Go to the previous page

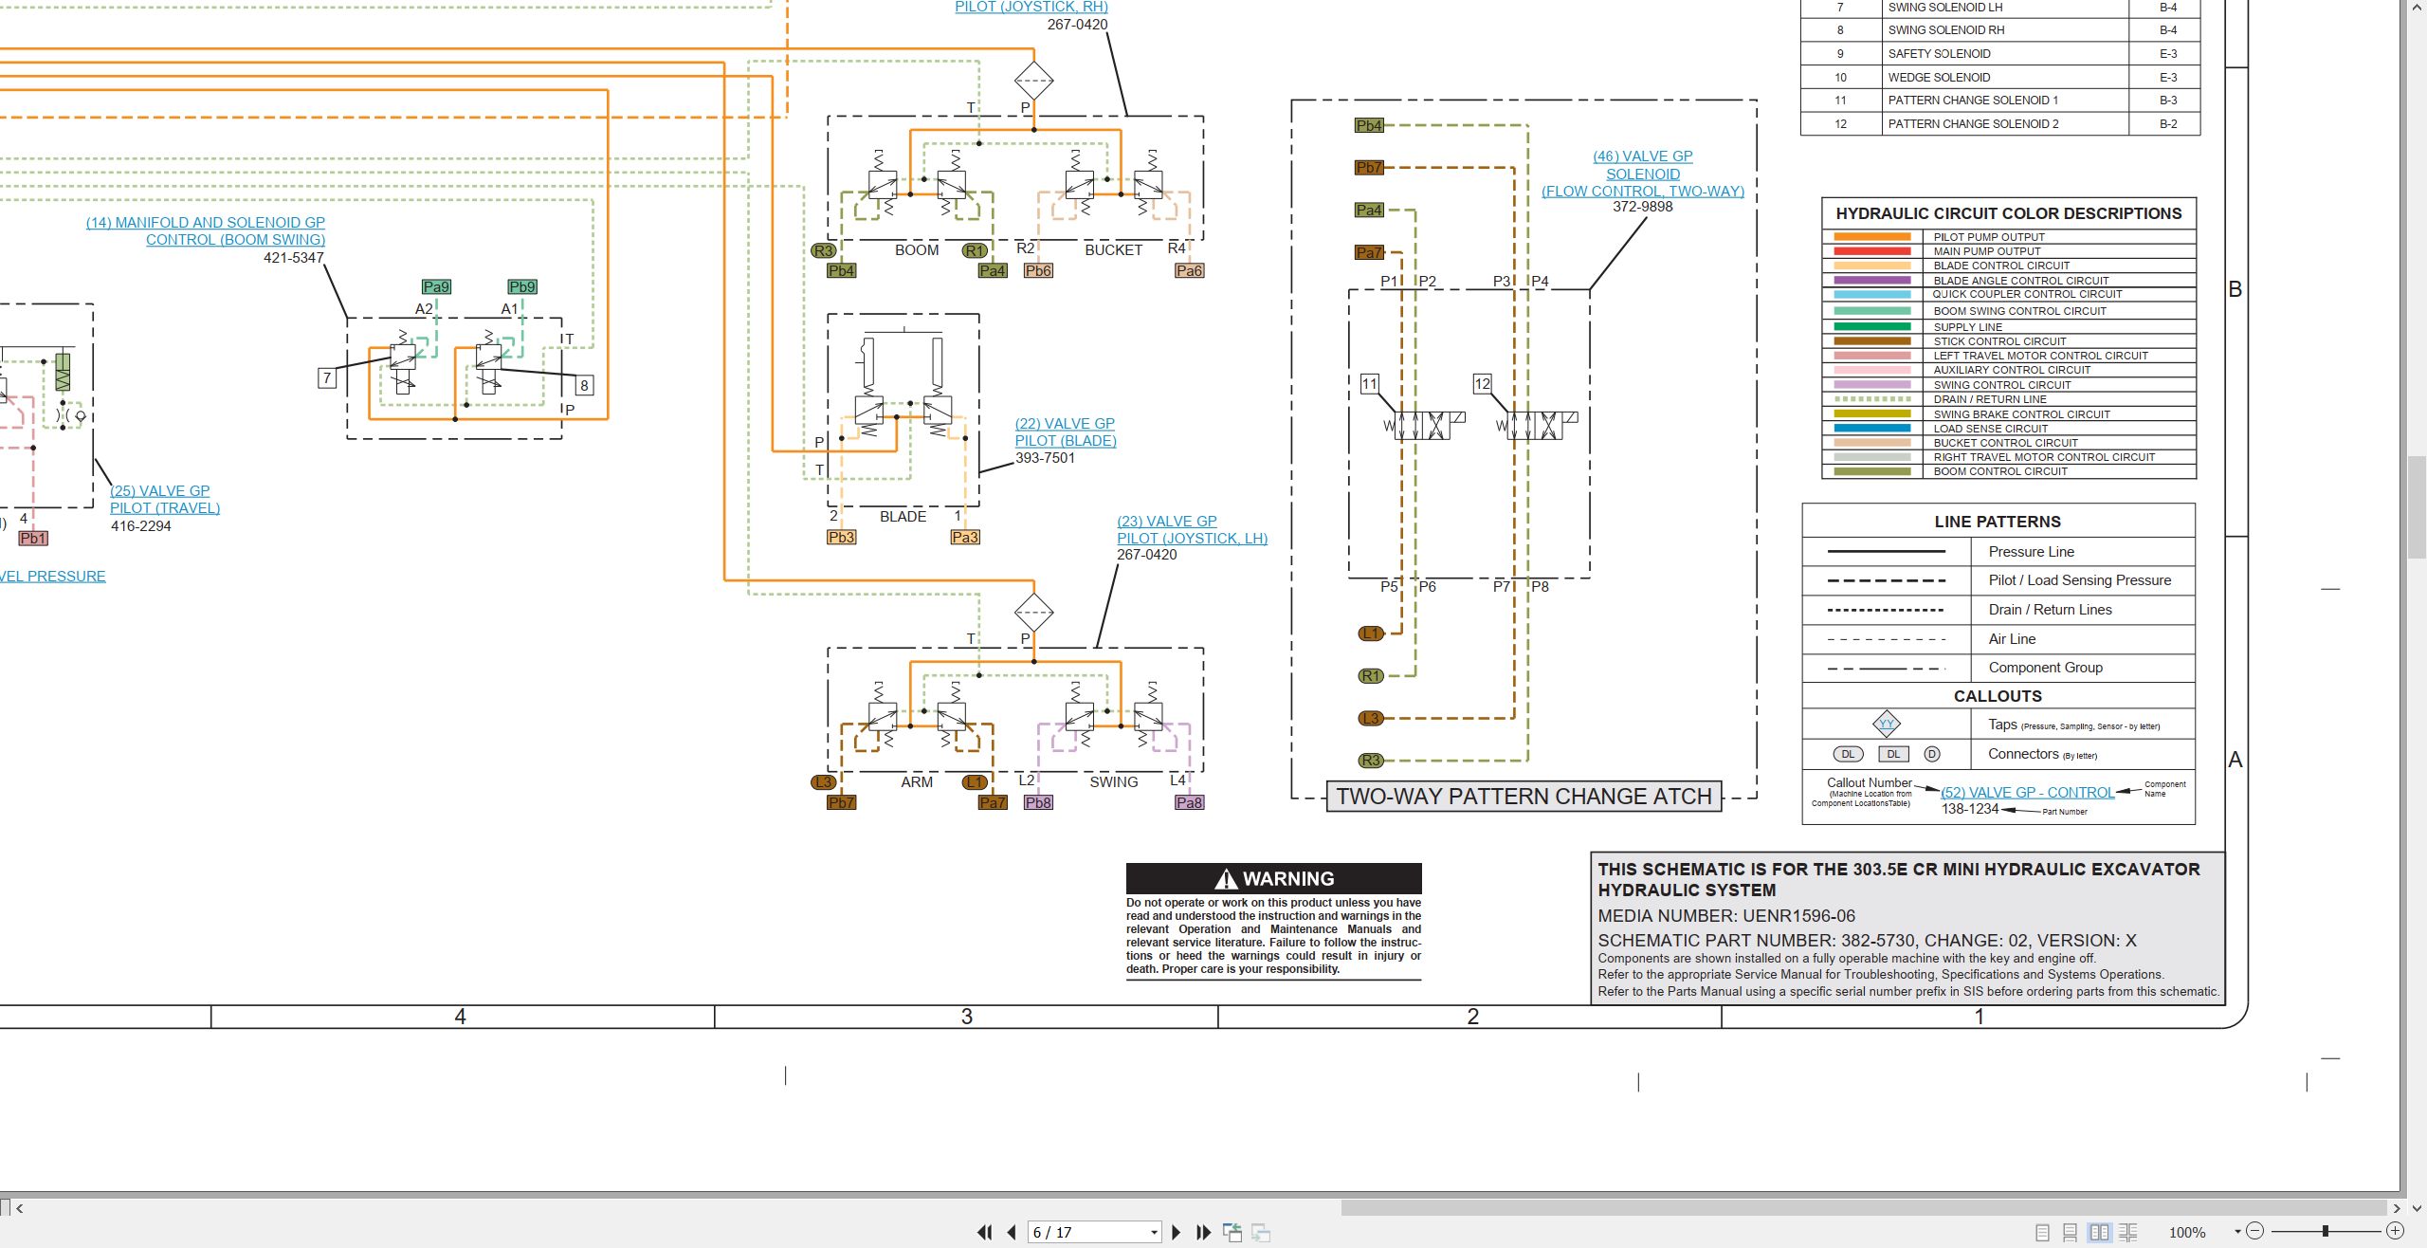pyautogui.click(x=1012, y=1232)
